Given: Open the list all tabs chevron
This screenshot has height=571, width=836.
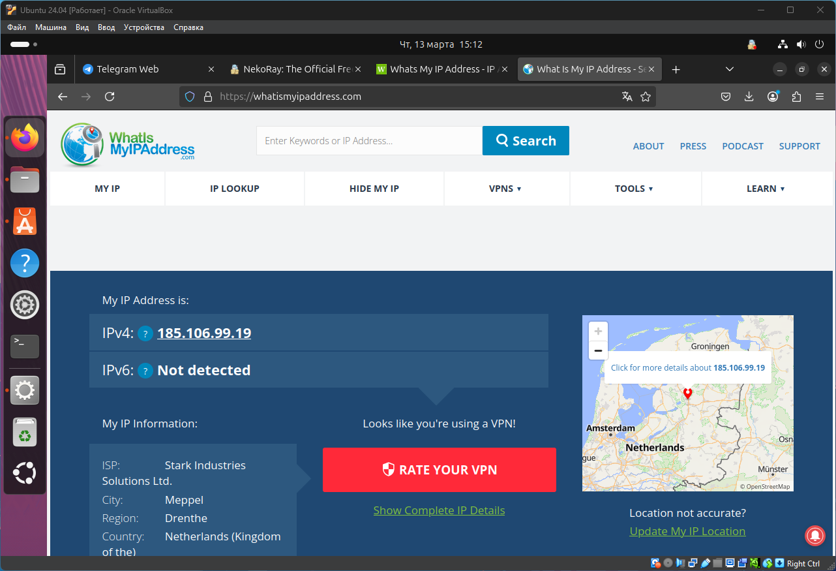Looking at the screenshot, I should (x=730, y=69).
